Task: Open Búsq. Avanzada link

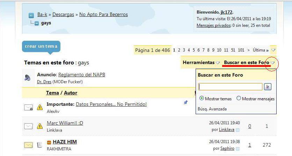Action: [212, 109]
